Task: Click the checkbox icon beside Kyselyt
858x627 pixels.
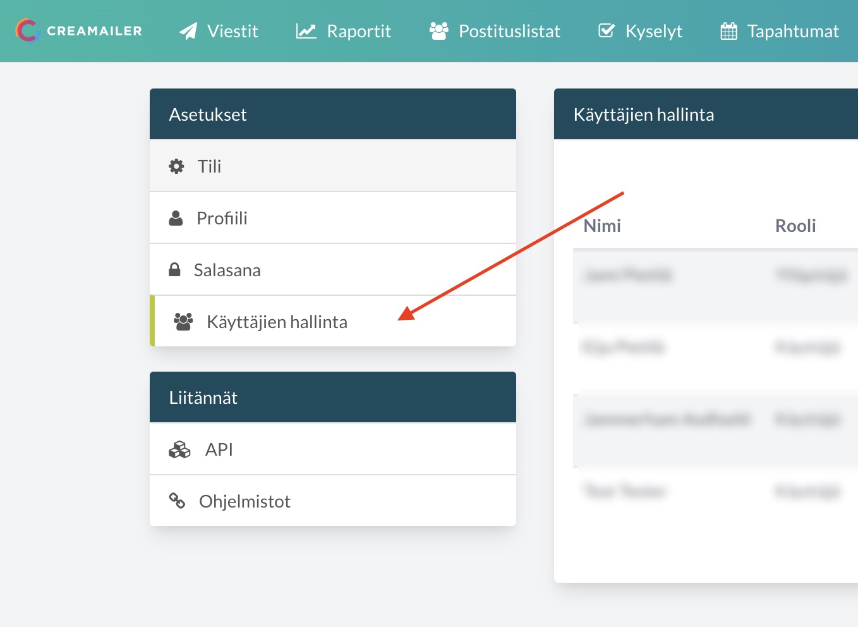Action: point(606,31)
